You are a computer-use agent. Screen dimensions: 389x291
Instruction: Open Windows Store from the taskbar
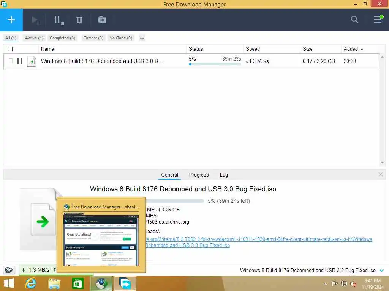[x=77, y=283]
